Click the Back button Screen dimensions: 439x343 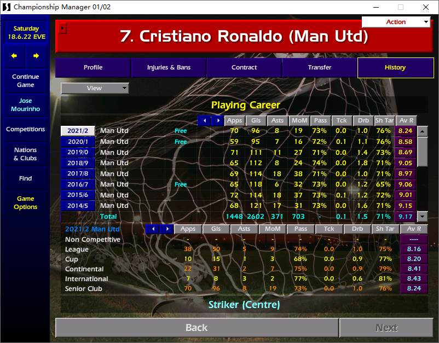[197, 328]
